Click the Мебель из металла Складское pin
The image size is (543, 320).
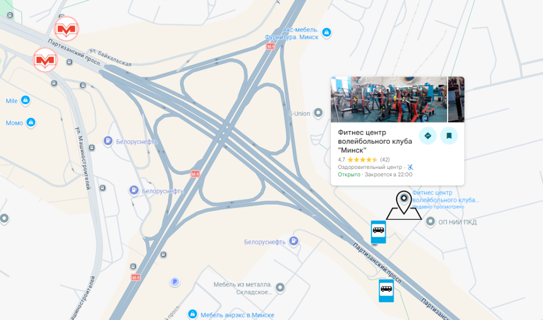pyautogui.click(x=280, y=288)
